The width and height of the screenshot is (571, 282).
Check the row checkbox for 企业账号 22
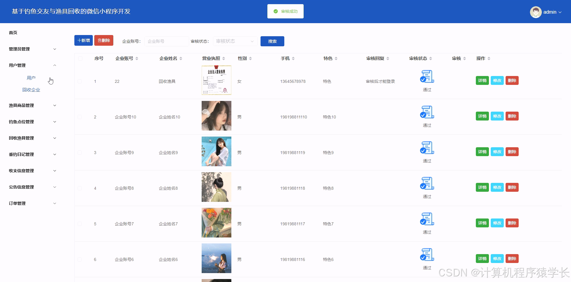[x=80, y=81]
